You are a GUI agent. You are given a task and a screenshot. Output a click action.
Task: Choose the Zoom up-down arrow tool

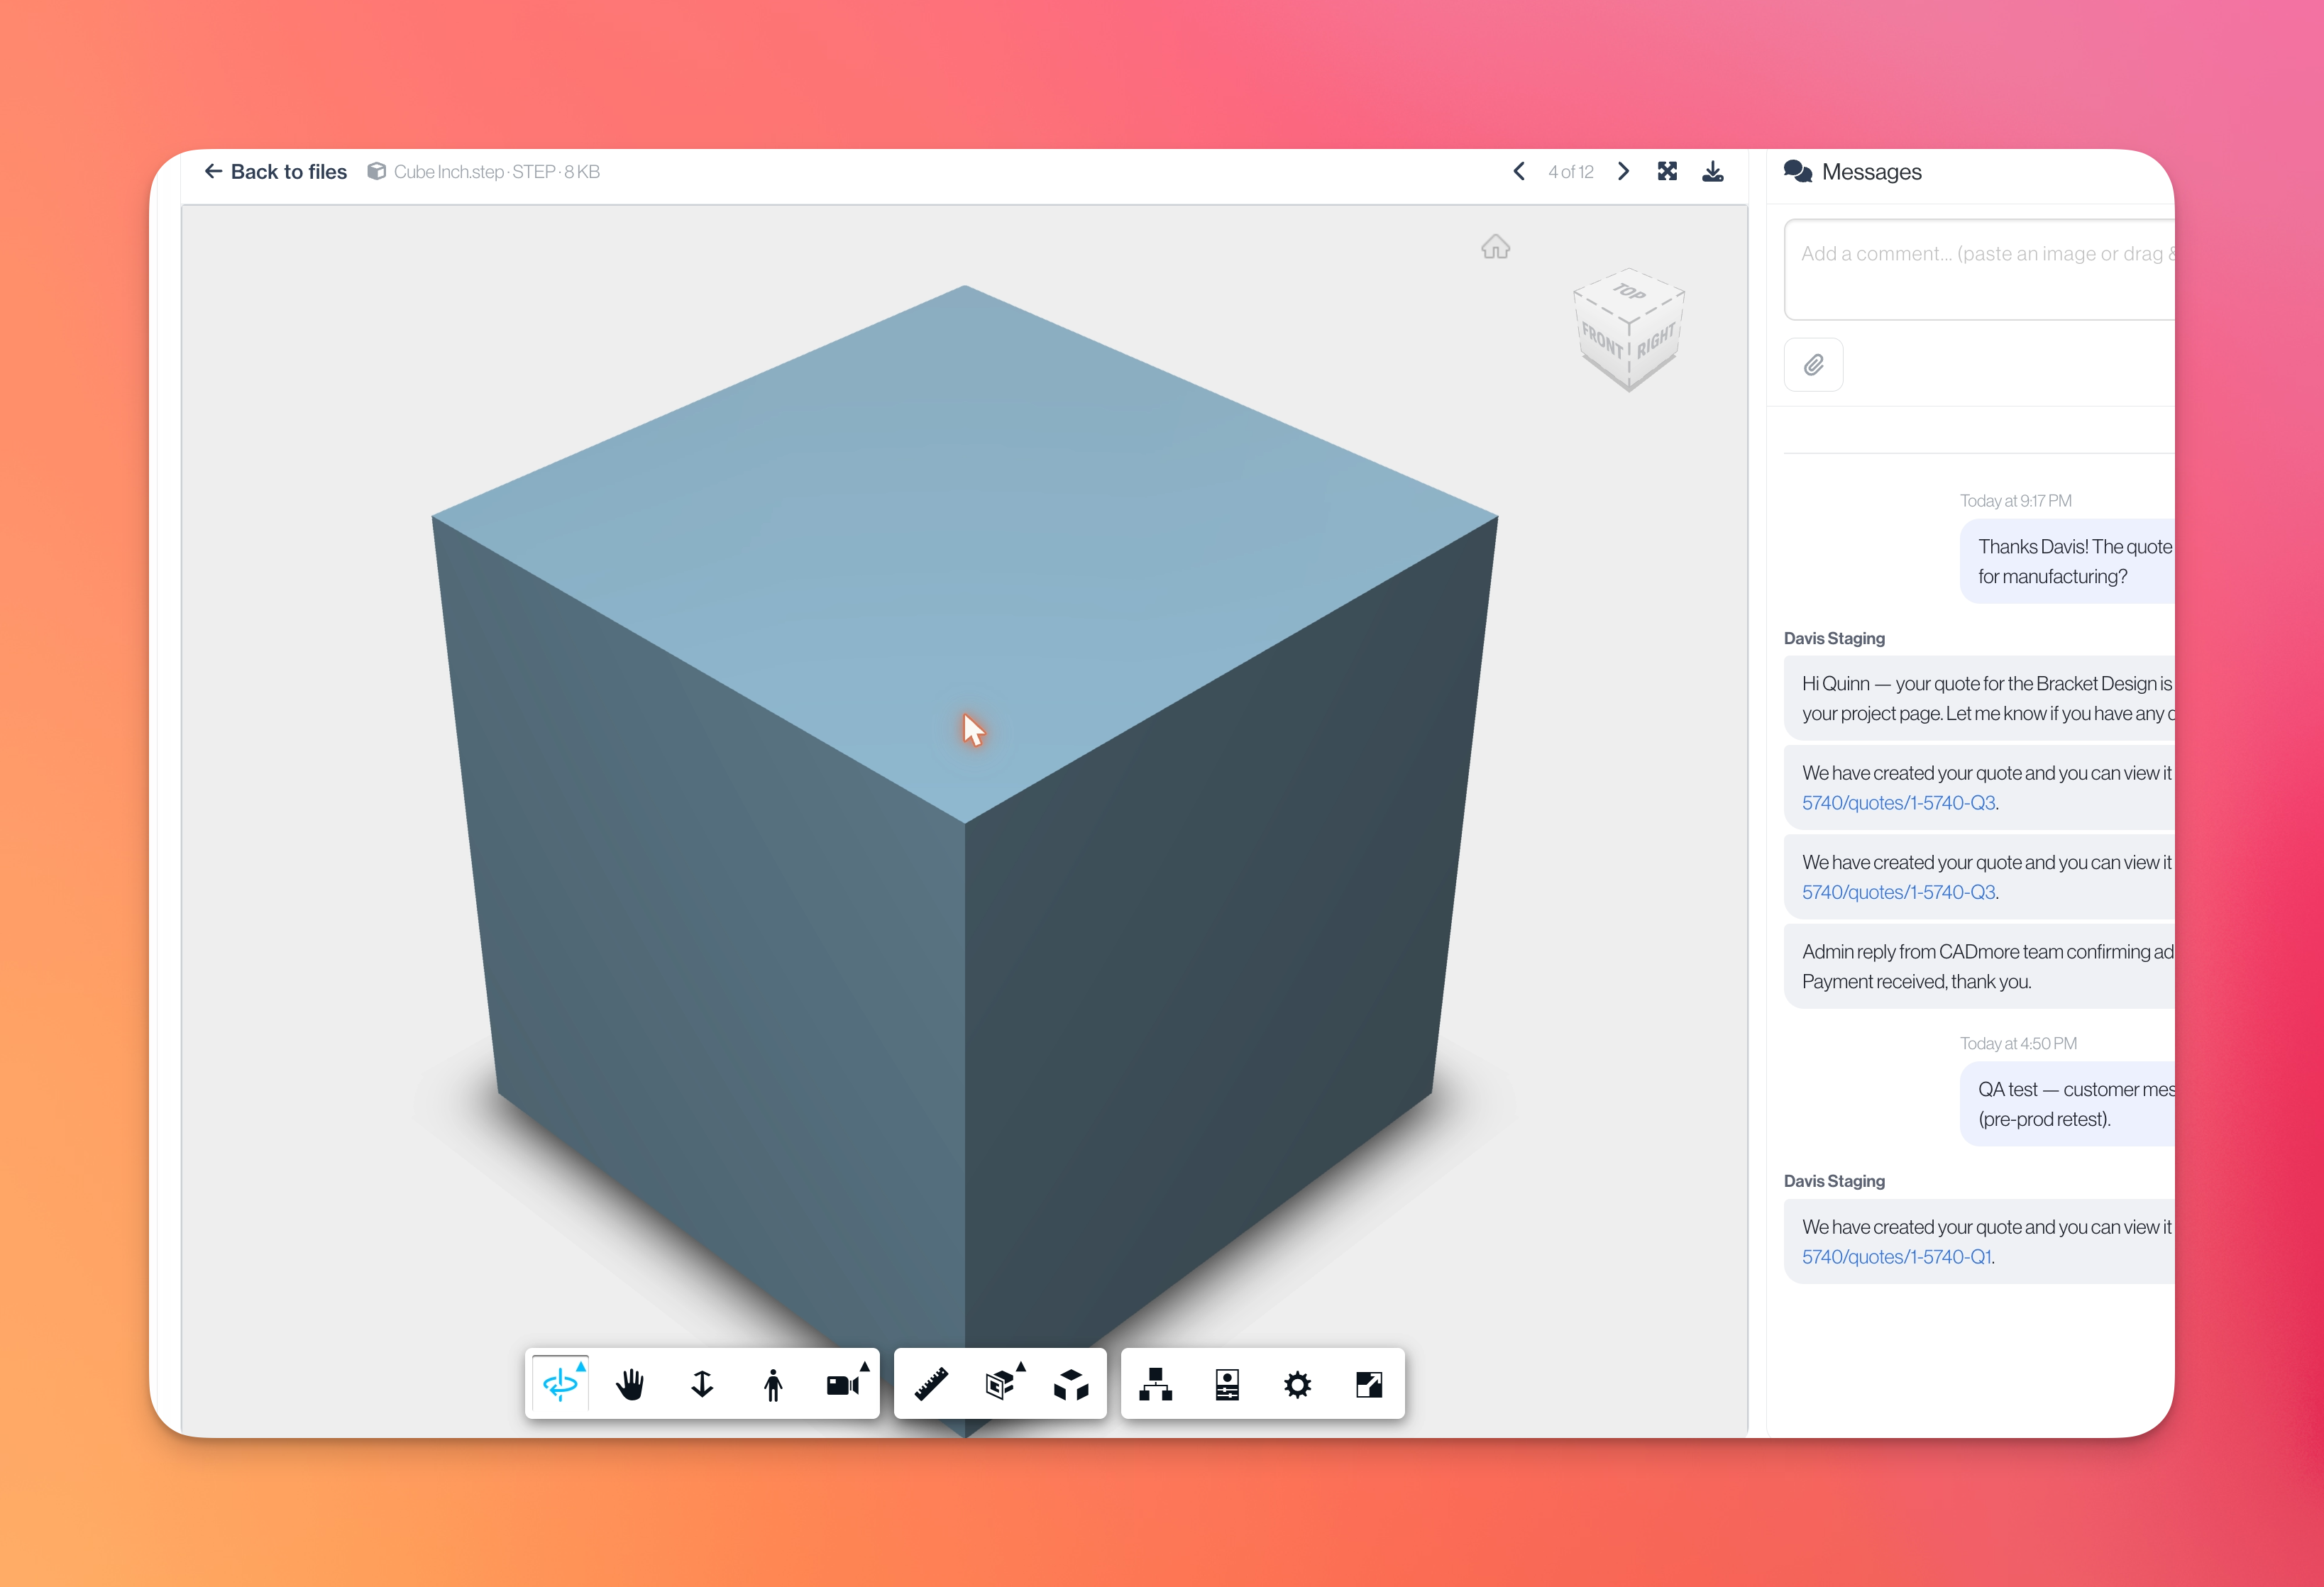point(702,1384)
